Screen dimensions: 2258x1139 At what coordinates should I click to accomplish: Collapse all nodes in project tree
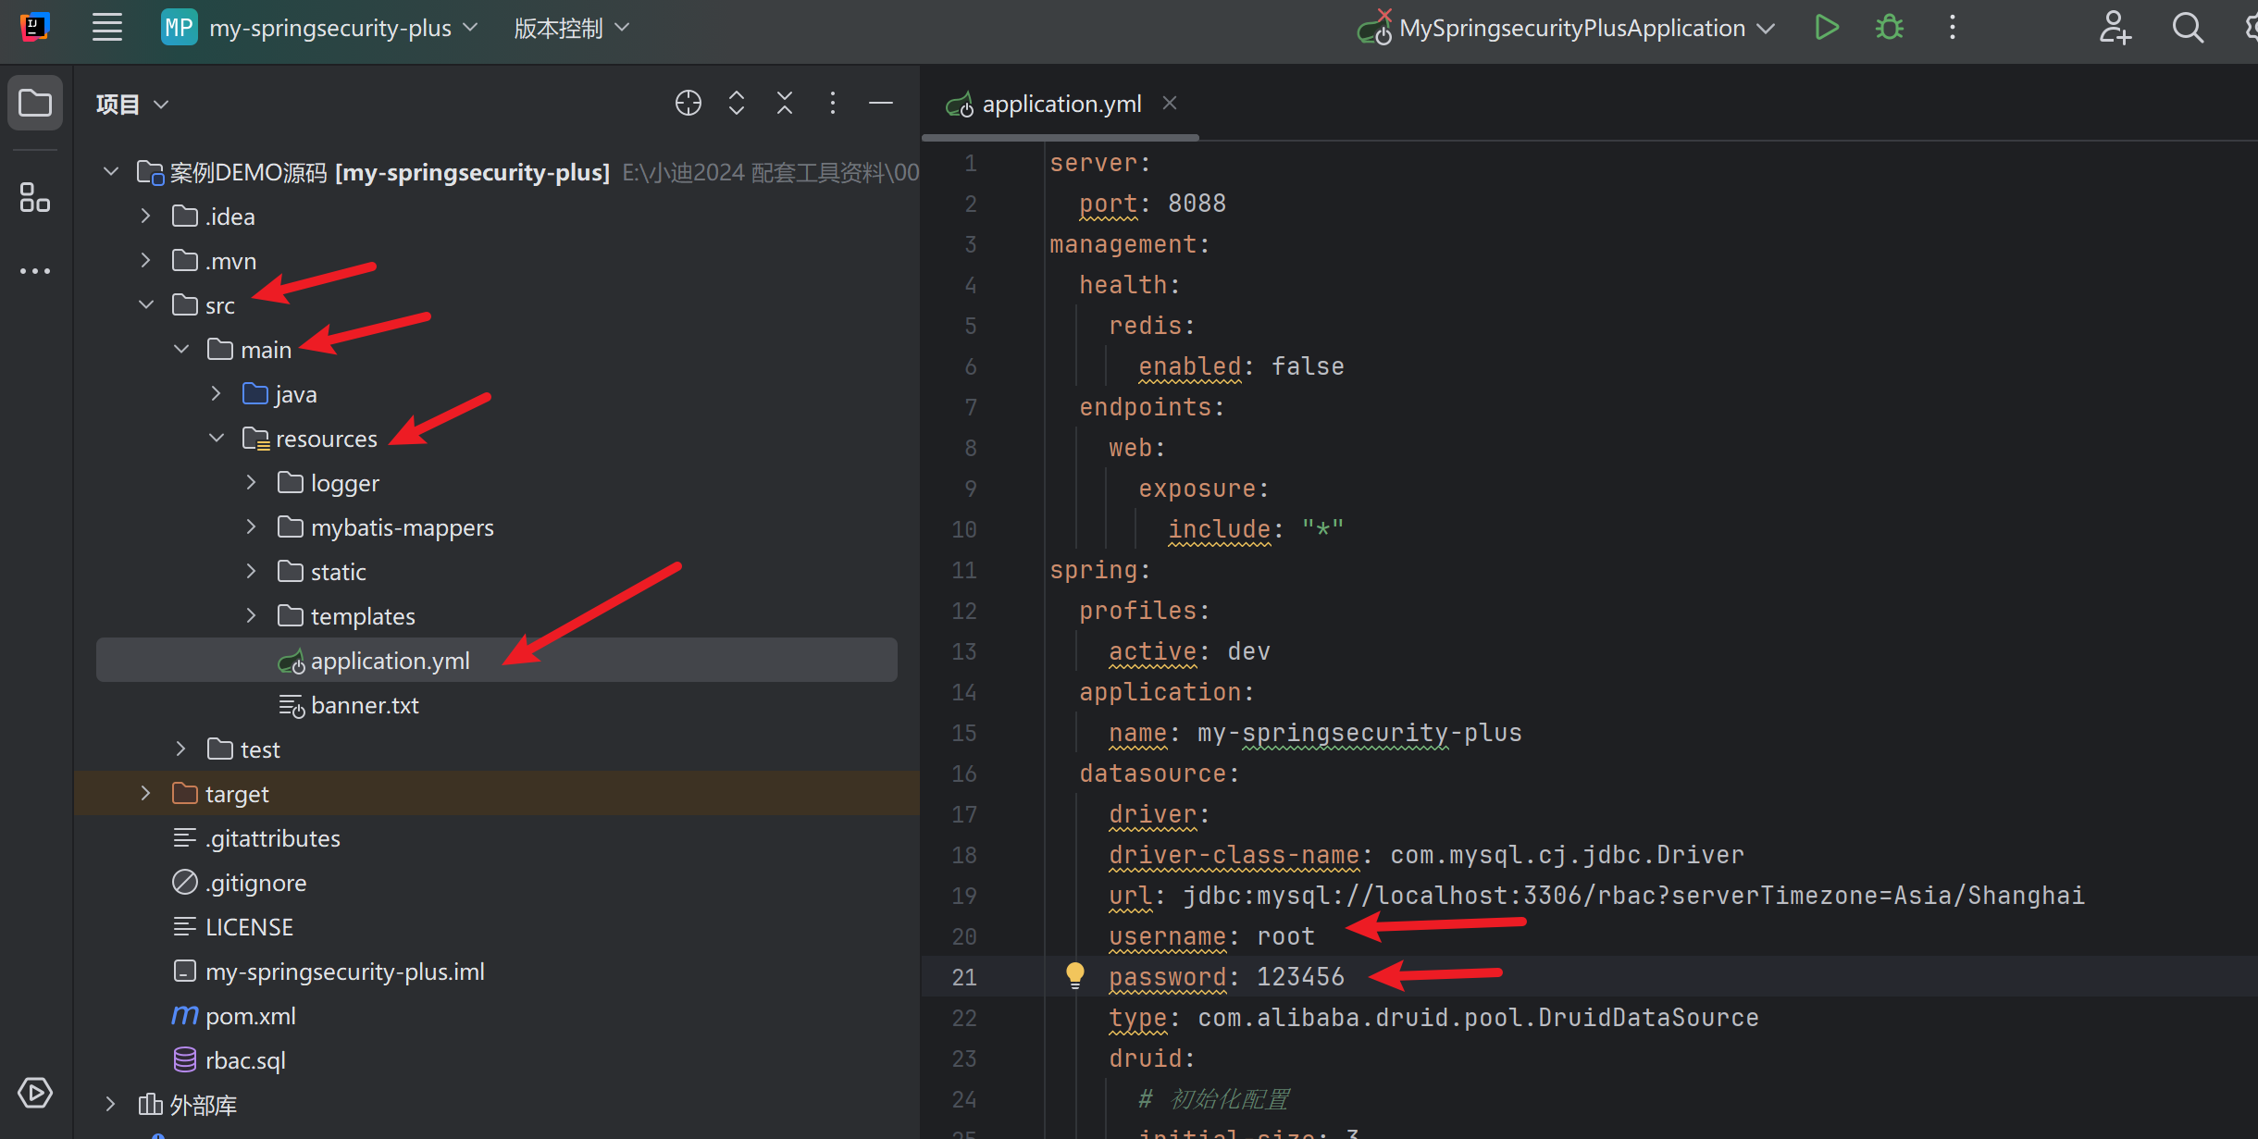(784, 103)
